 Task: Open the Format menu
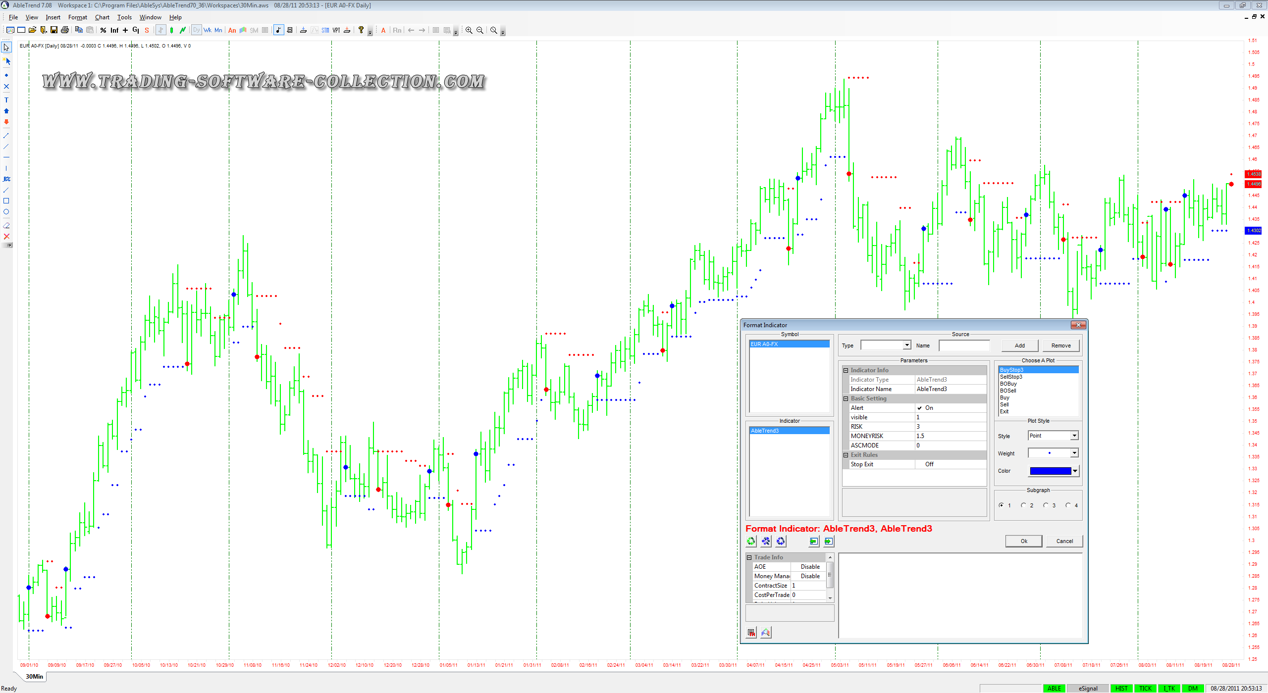(x=77, y=17)
